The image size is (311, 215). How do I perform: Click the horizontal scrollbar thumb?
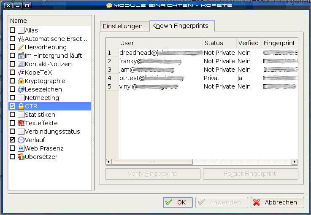click(x=152, y=162)
